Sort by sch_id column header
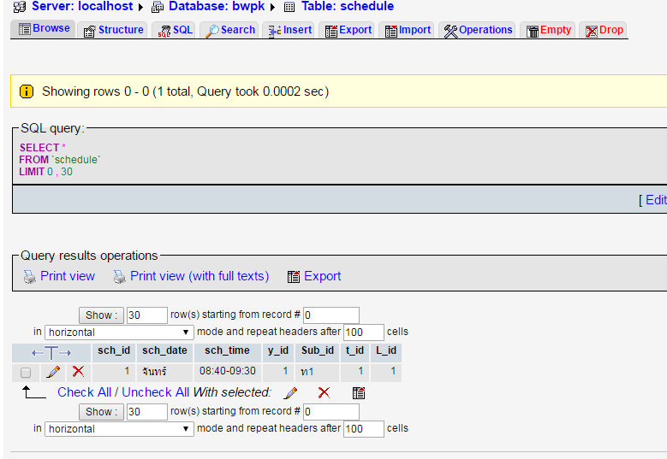 (x=114, y=350)
